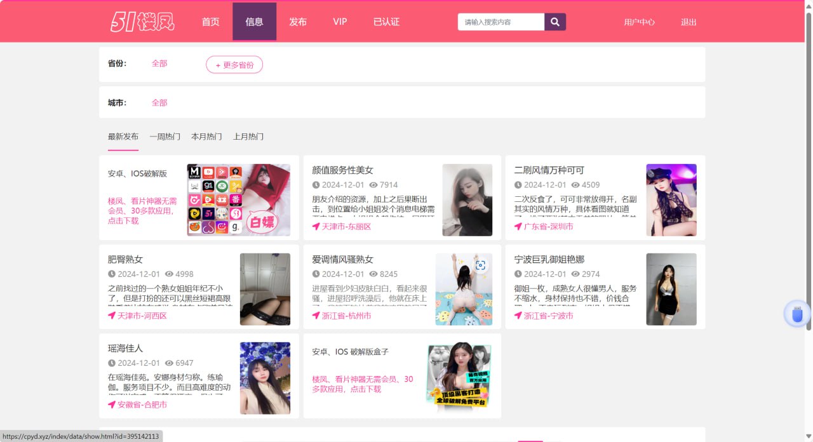The height and width of the screenshot is (442, 813).
Task: Click the eye views icon beside 4998
Action: [x=169, y=274]
